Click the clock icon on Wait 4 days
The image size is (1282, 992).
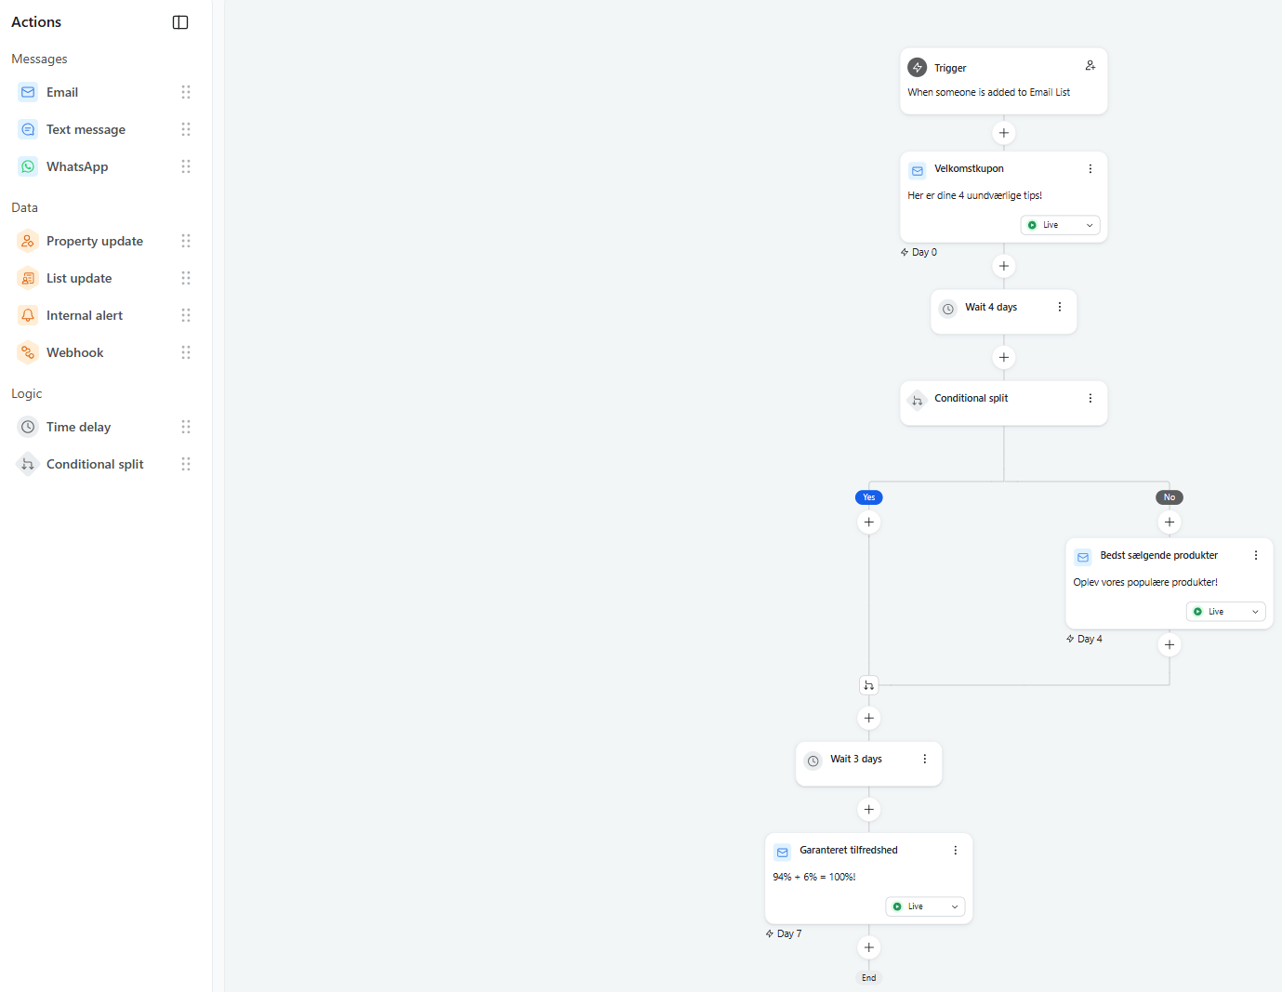pyautogui.click(x=948, y=309)
